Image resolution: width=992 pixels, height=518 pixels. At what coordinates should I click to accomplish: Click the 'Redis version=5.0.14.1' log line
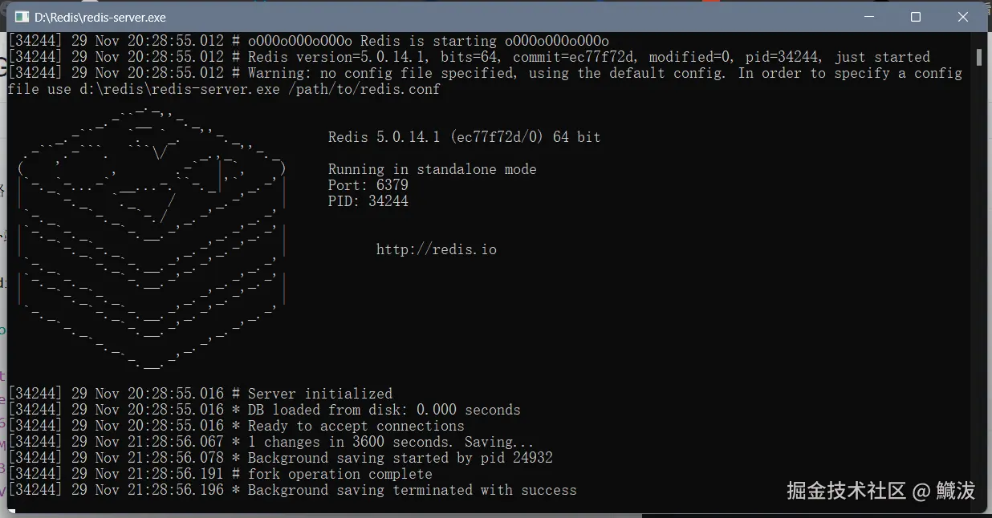point(469,57)
